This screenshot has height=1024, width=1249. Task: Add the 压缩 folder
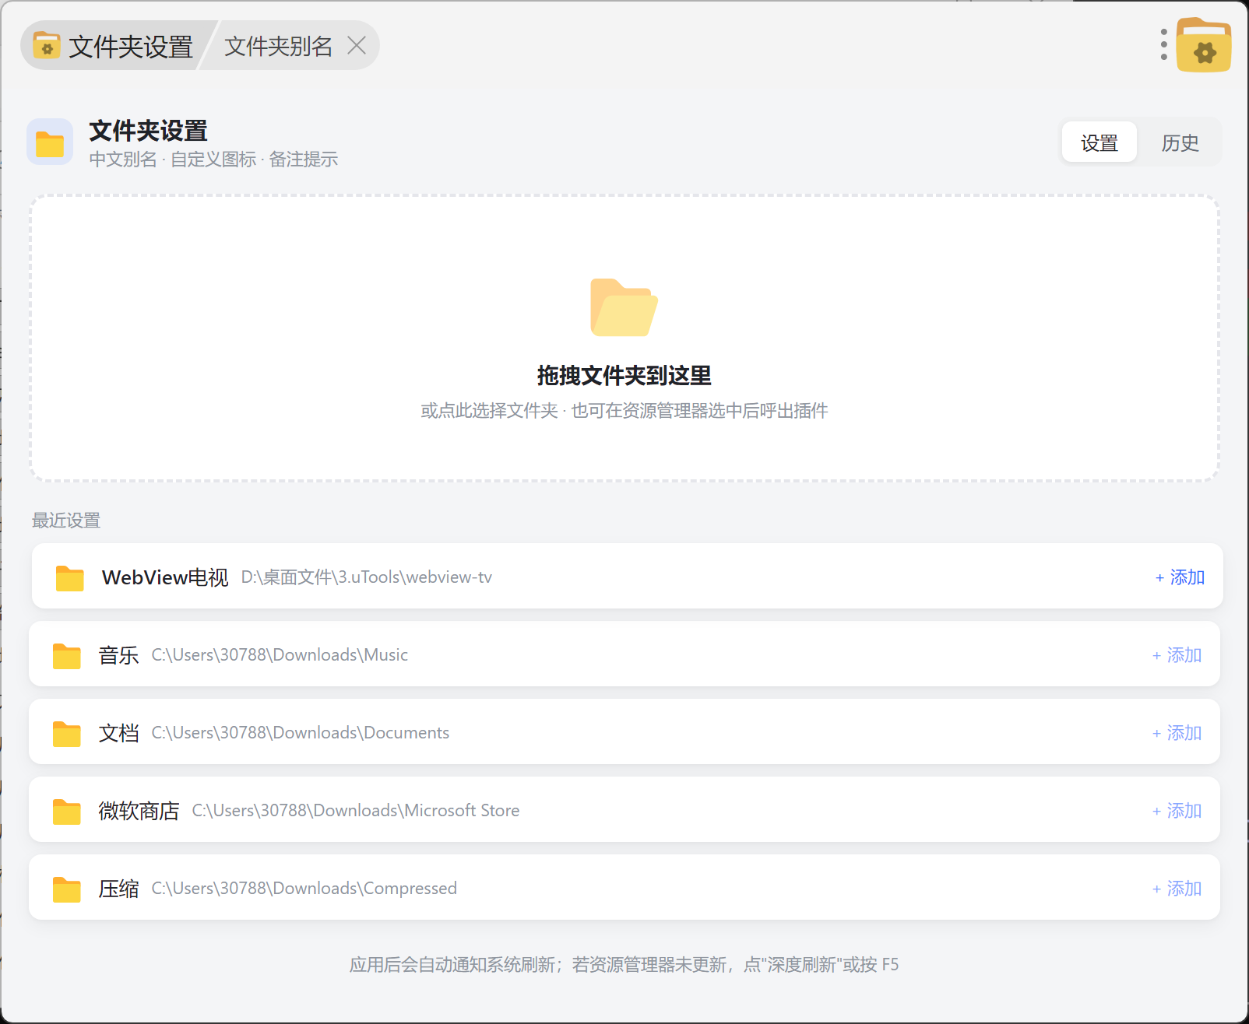coord(1177,888)
